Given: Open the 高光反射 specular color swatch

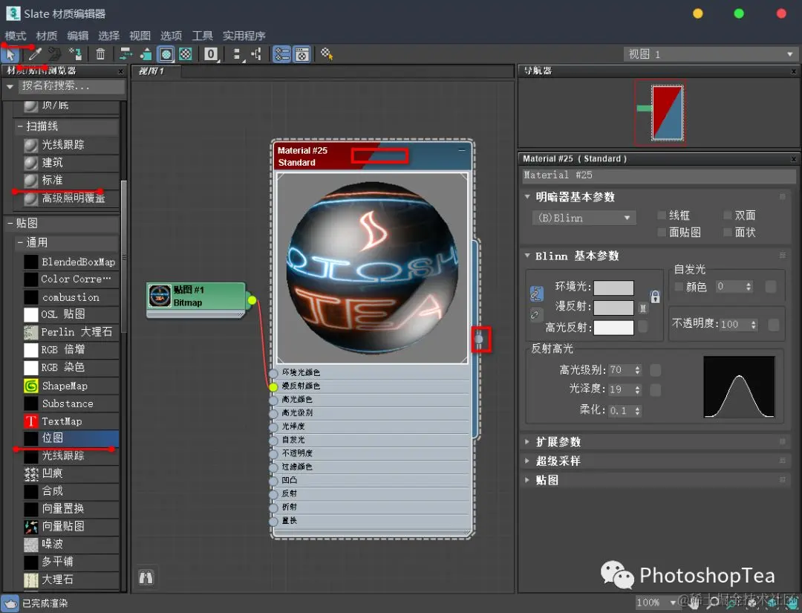Looking at the screenshot, I should point(613,328).
